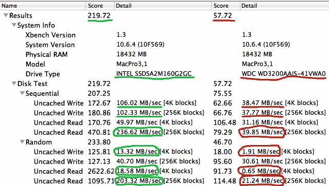Select the System Version row
This screenshot has width=329, height=186.
(x=164, y=45)
